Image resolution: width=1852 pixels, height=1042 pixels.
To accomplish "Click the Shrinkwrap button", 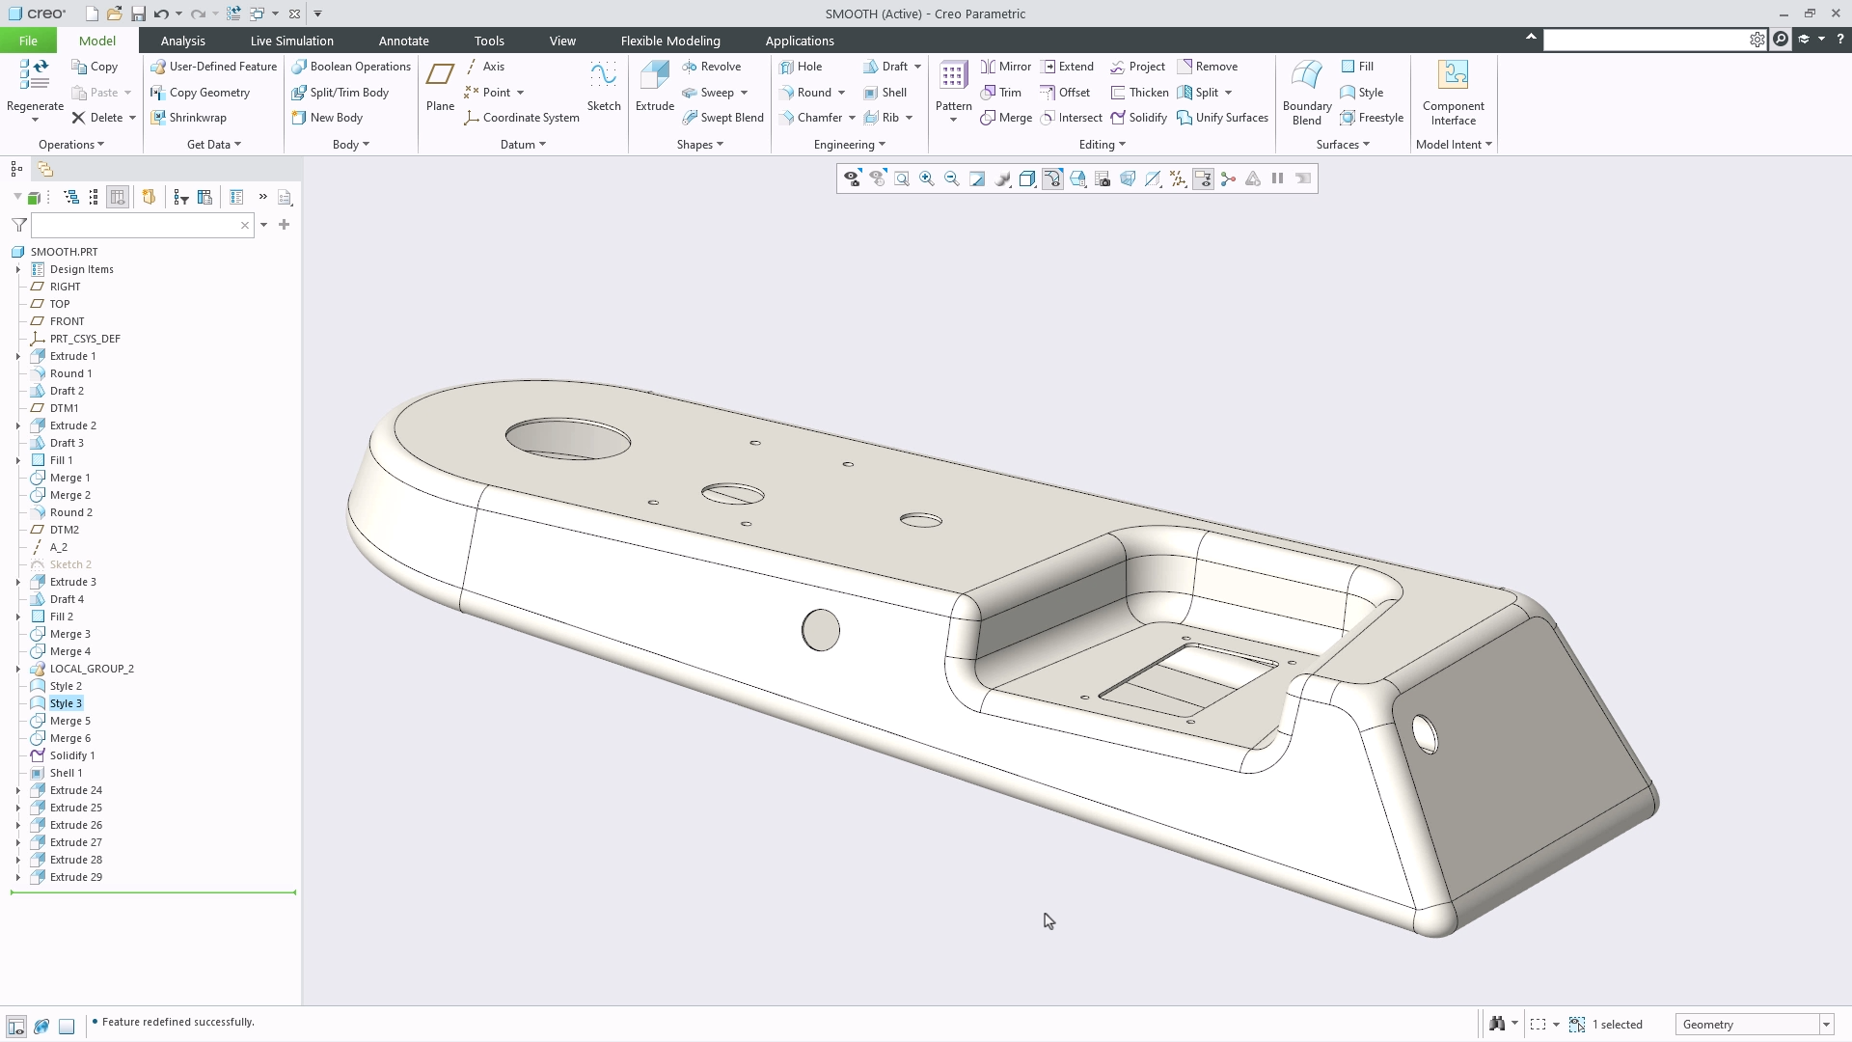I will click(x=188, y=118).
